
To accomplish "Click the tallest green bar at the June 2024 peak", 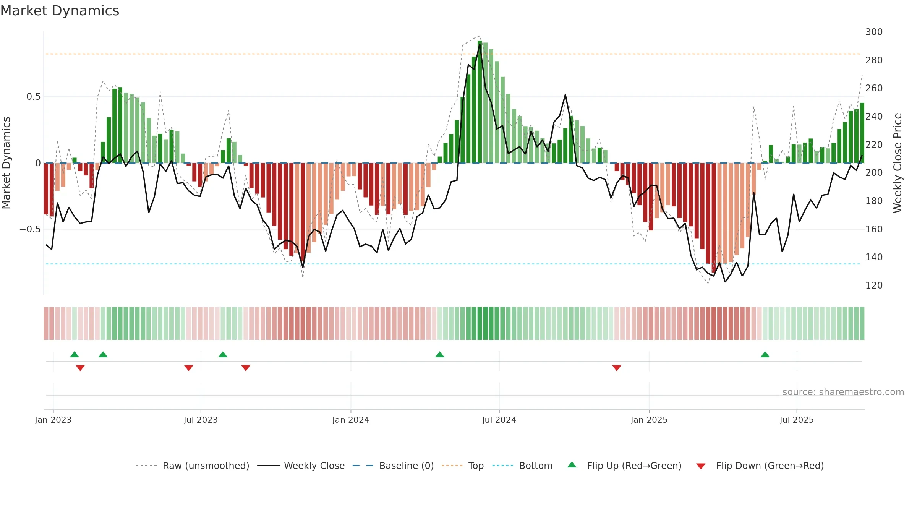I will tap(480, 102).
